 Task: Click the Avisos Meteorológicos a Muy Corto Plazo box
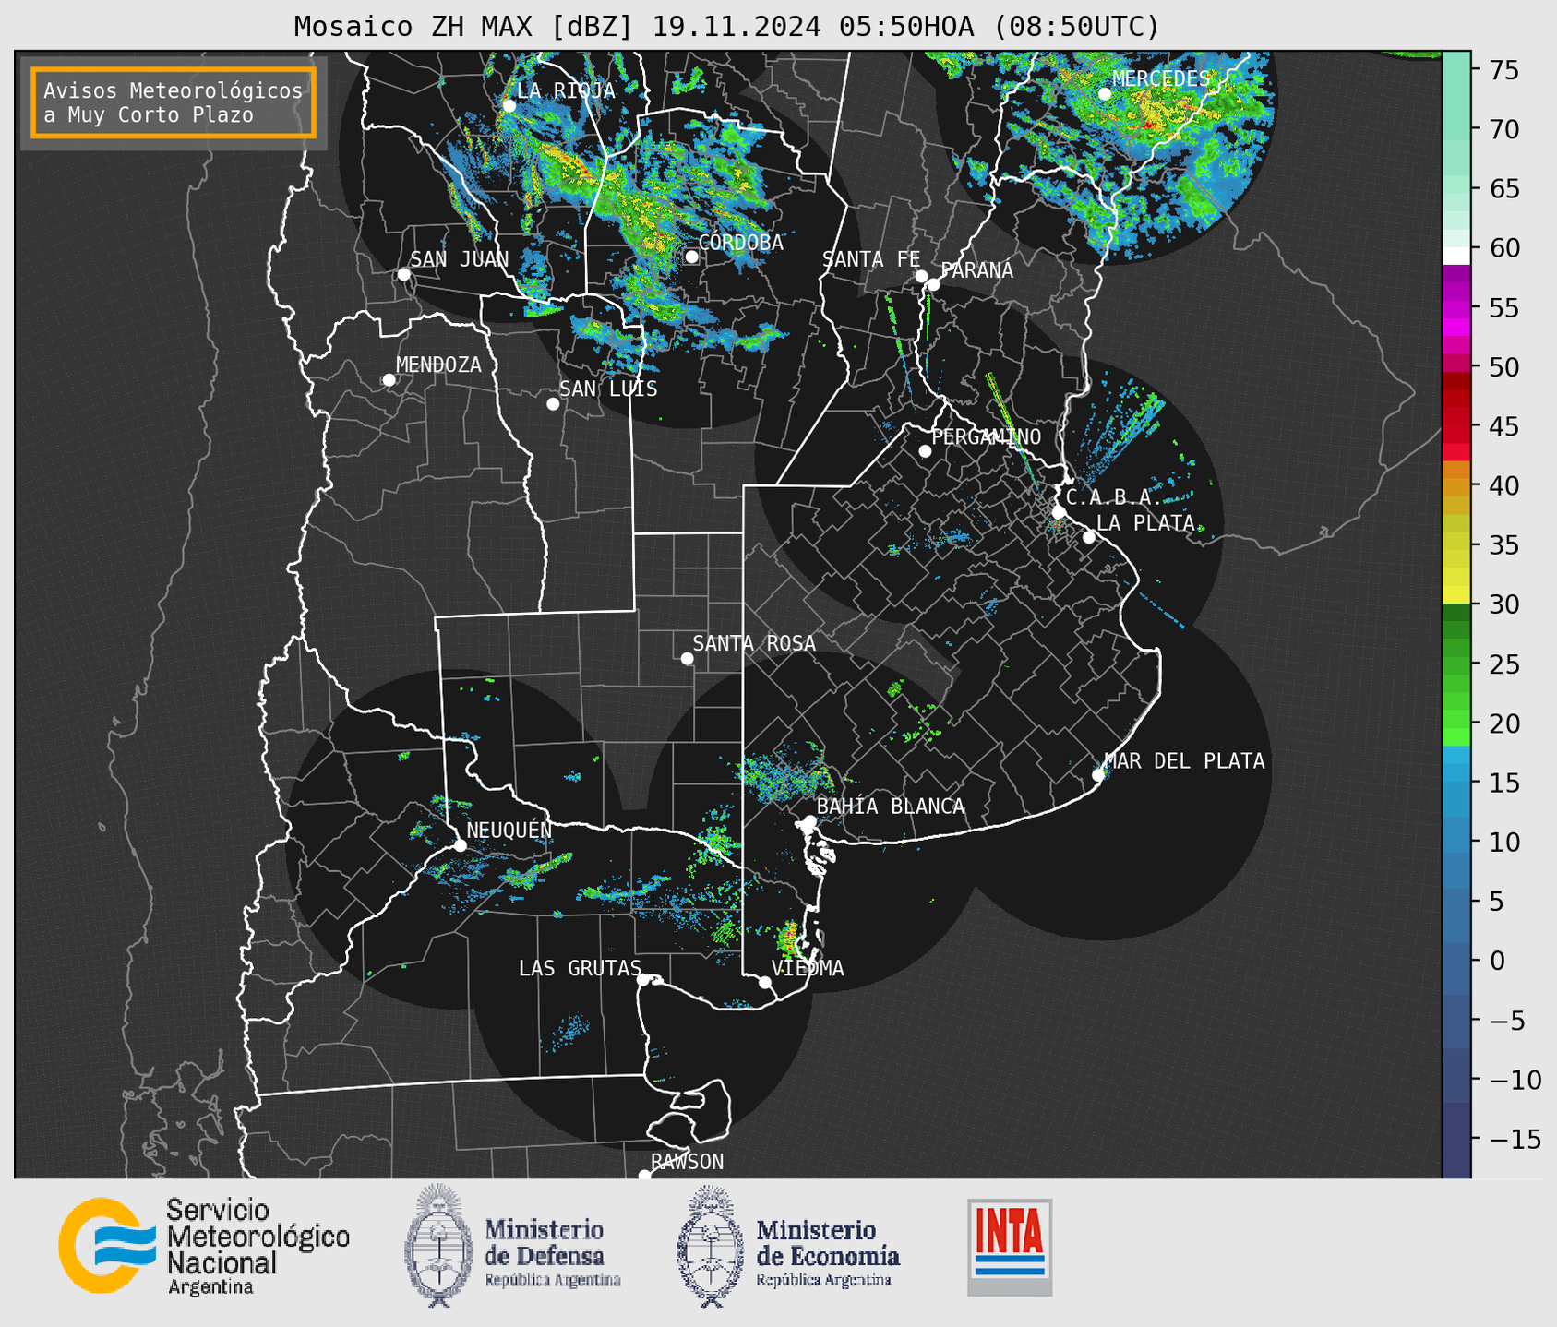point(174,102)
